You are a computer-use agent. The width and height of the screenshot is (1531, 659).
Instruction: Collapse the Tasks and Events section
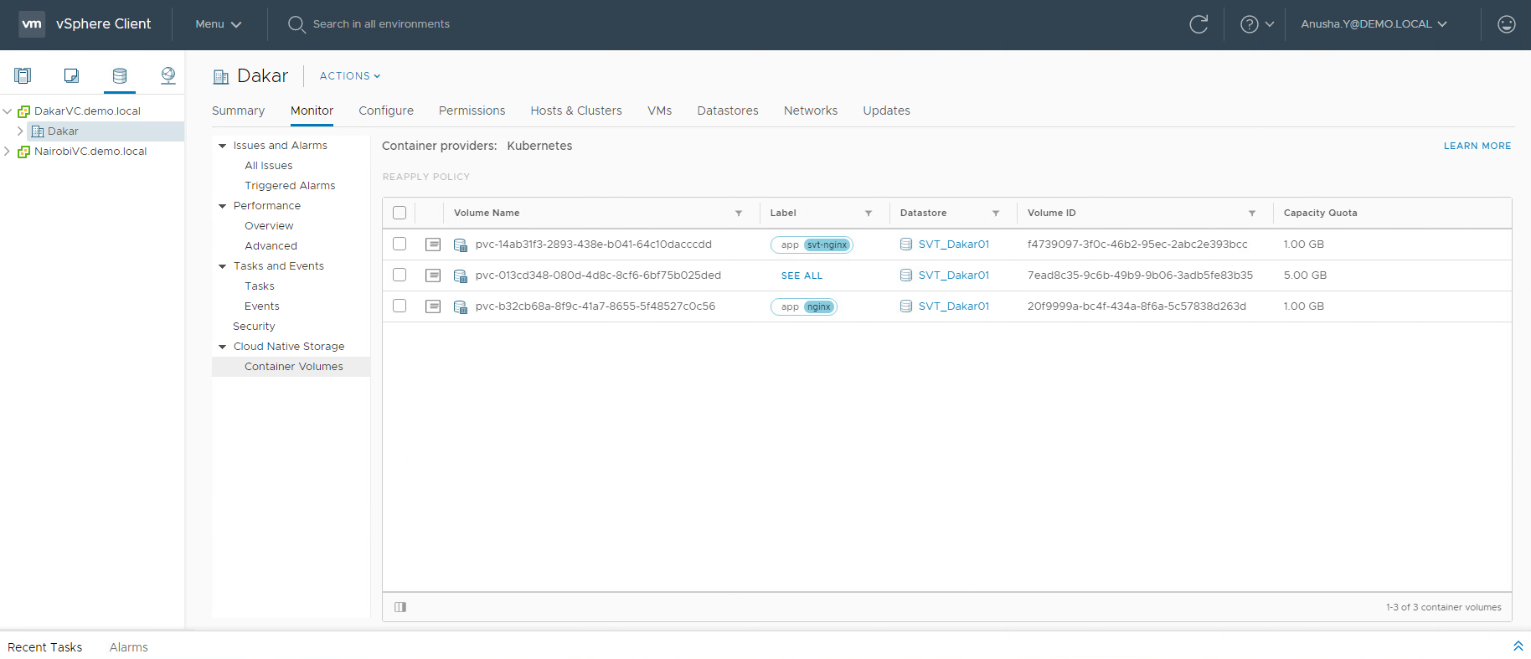point(223,266)
